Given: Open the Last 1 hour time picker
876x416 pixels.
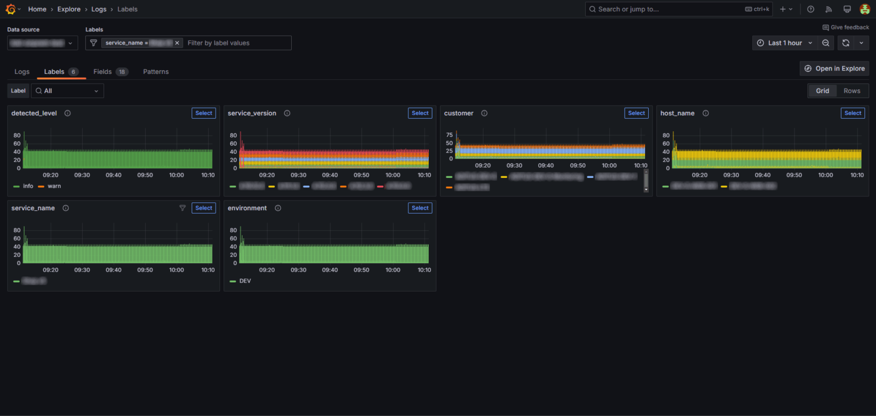Looking at the screenshot, I should (x=785, y=43).
